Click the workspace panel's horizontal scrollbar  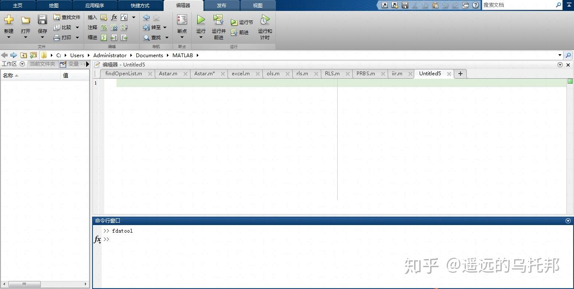(x=24, y=284)
